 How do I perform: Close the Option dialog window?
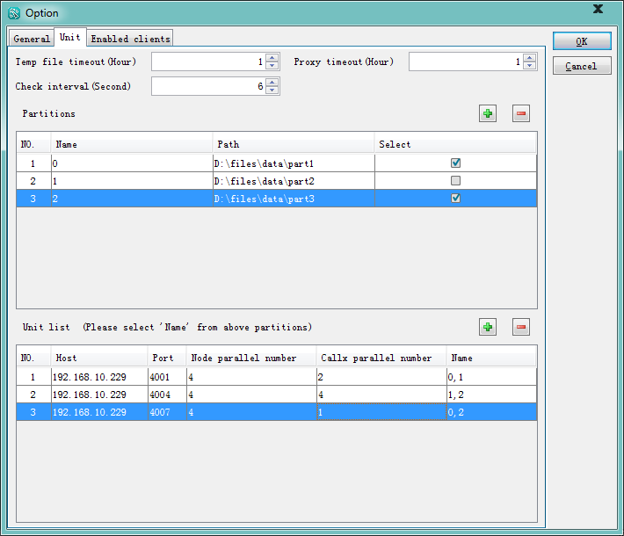pyautogui.click(x=599, y=9)
